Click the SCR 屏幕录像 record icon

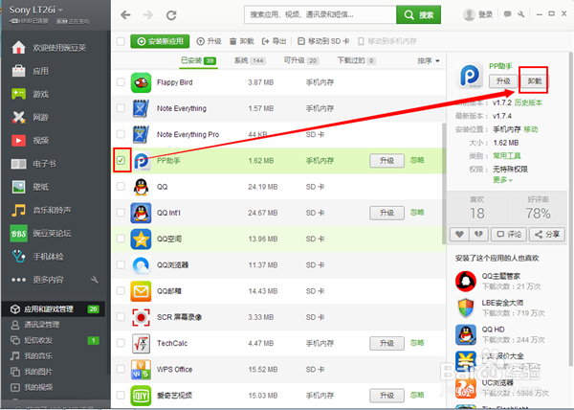coord(141,317)
